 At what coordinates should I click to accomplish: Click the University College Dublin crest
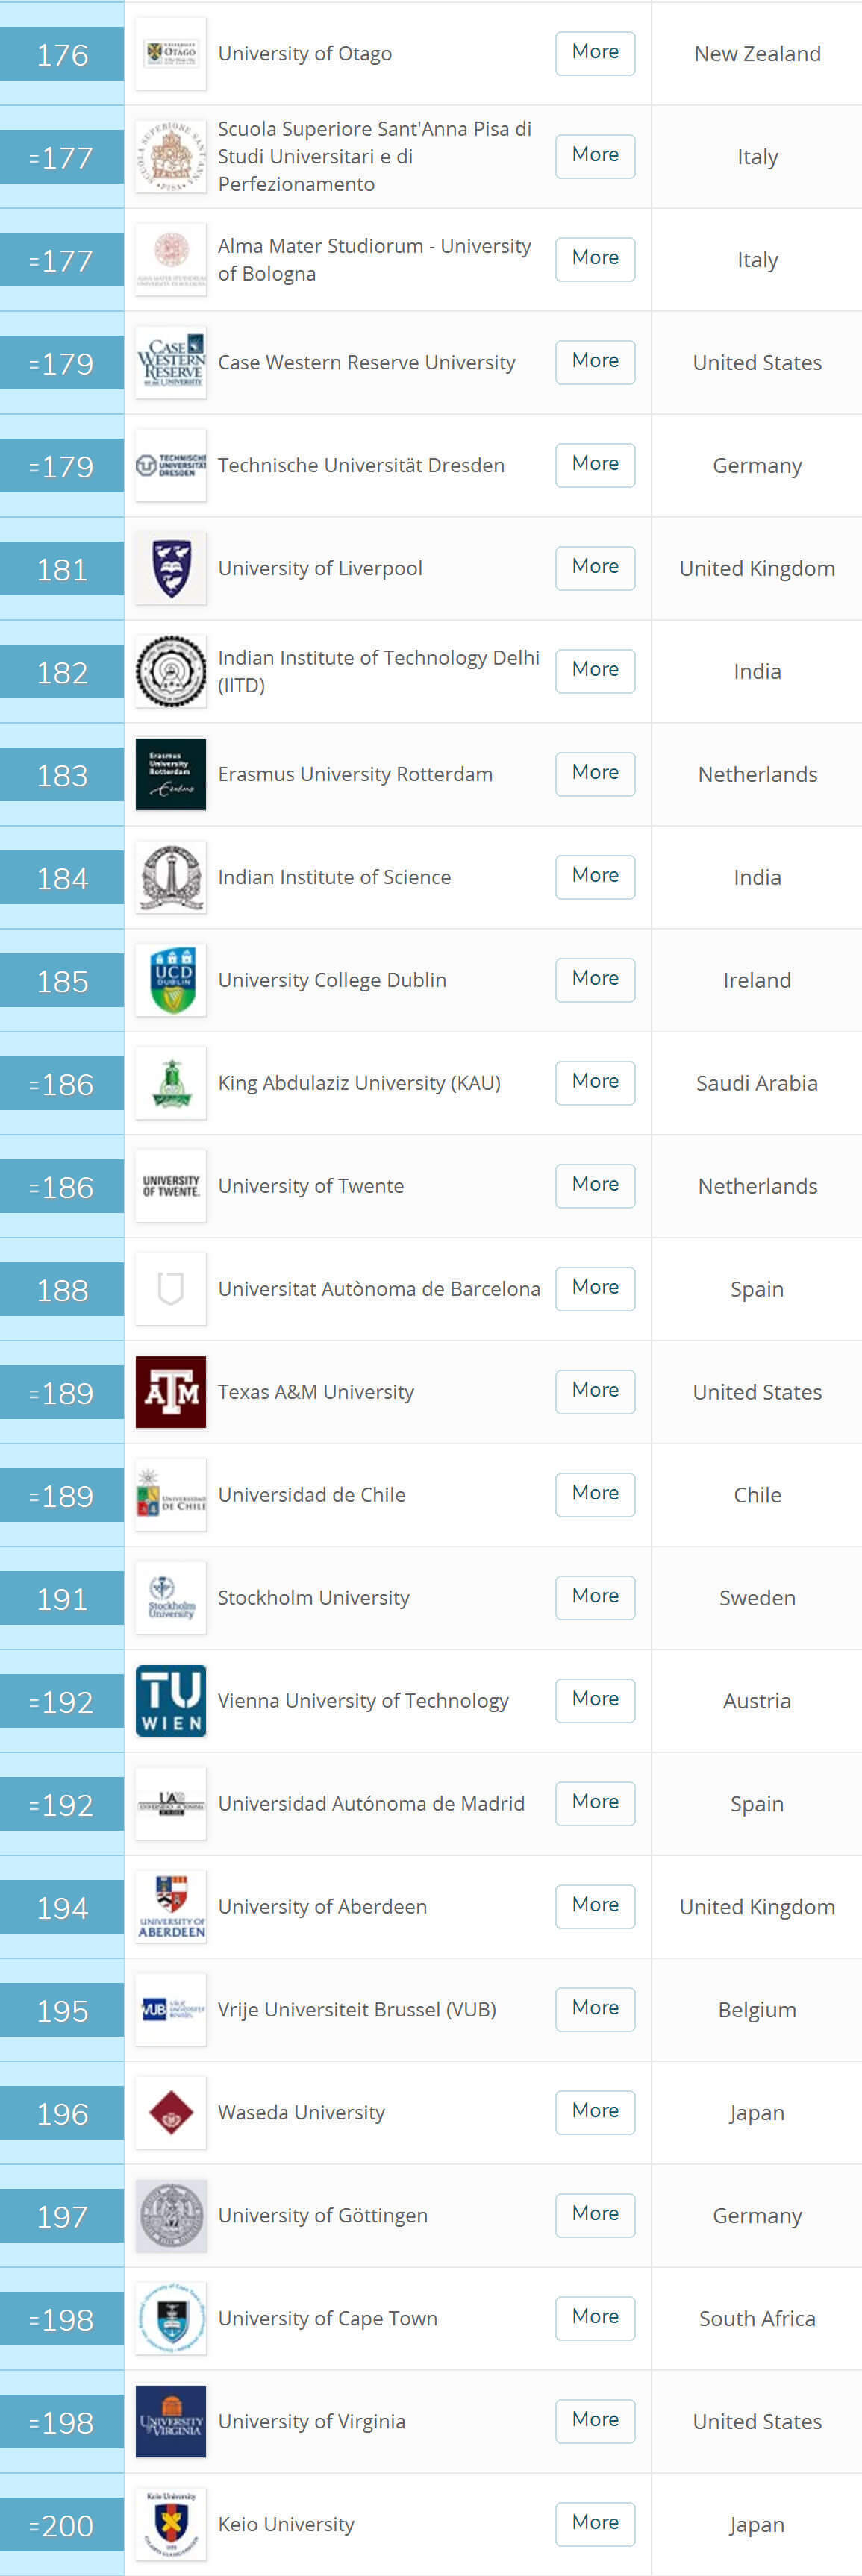171,980
